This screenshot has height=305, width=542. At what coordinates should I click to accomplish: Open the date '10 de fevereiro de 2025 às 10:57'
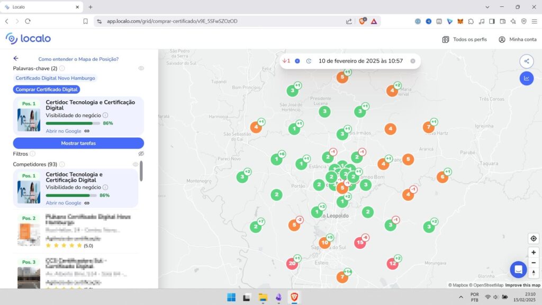[360, 61]
